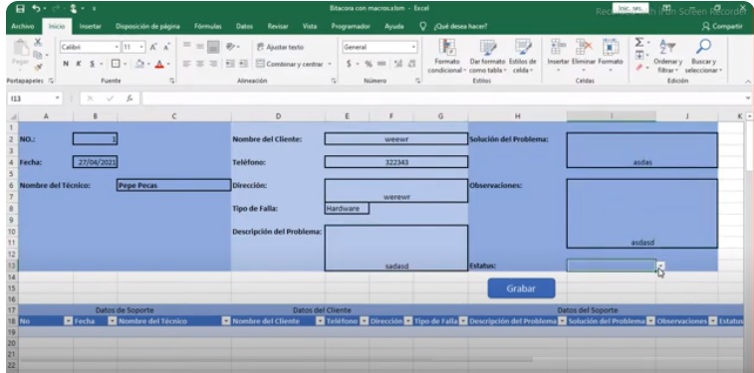Click the formula bar input

pyautogui.click(x=442, y=98)
